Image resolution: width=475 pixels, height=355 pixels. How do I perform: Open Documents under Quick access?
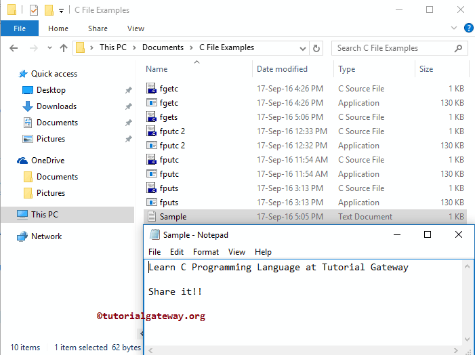point(57,123)
